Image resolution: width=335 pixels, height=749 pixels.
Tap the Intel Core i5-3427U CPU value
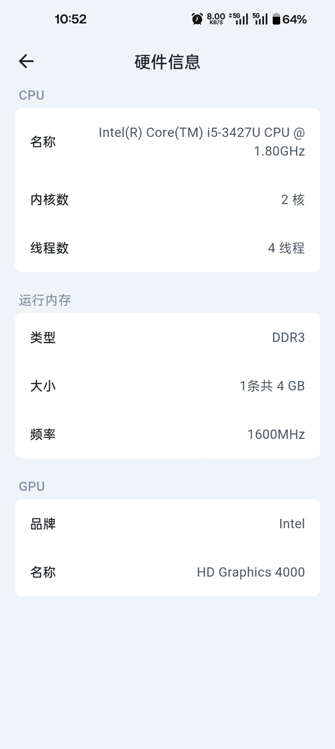[x=202, y=142]
